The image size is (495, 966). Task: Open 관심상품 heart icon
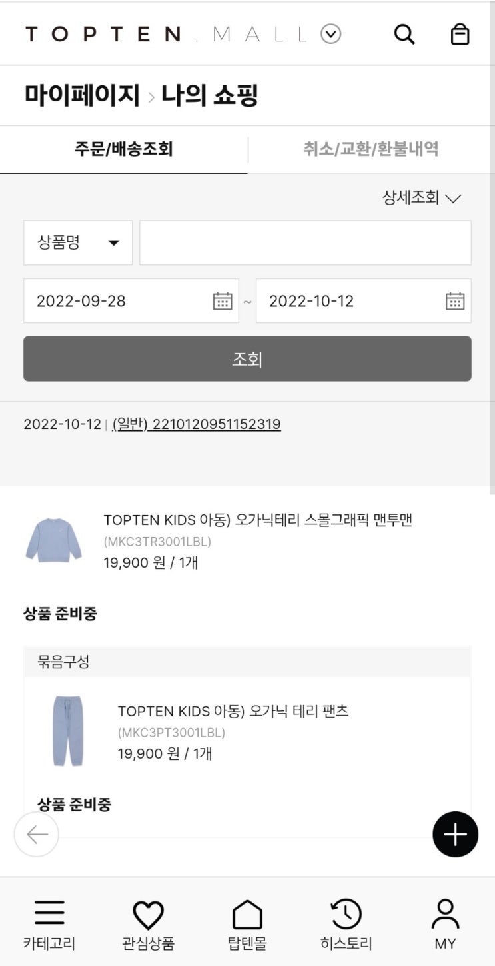point(148,915)
